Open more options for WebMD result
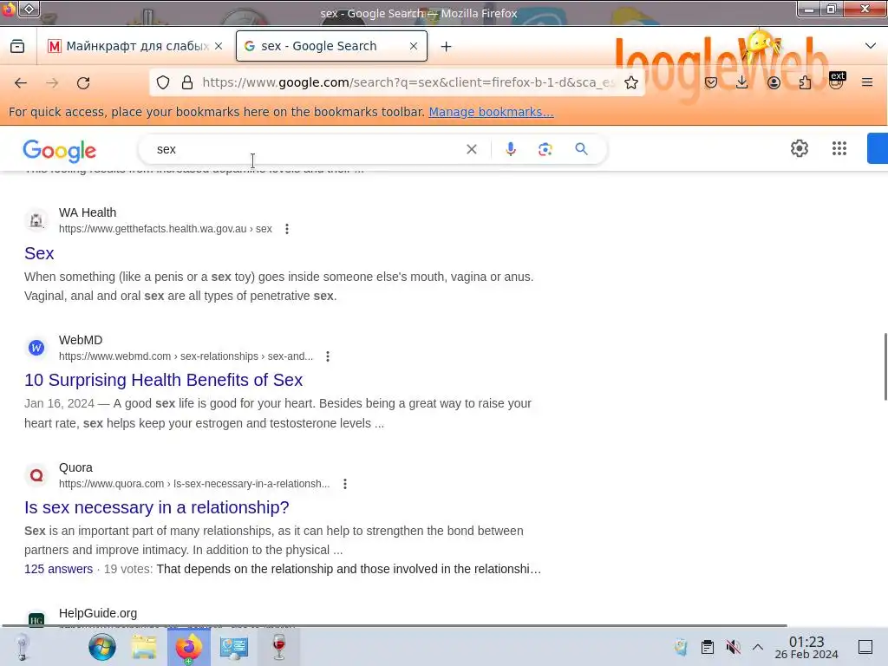Viewport: 888px width, 666px height. tap(327, 356)
